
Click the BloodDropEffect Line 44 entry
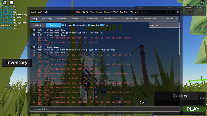click(70, 79)
